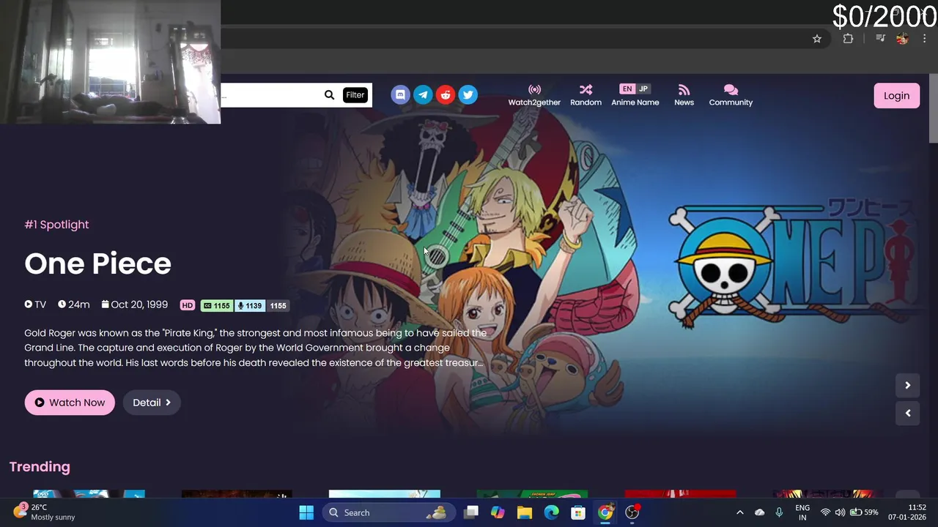938x527 pixels.
Task: Click the Login button
Action: 896,96
